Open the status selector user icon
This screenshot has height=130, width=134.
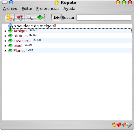click(x=10, y=17)
